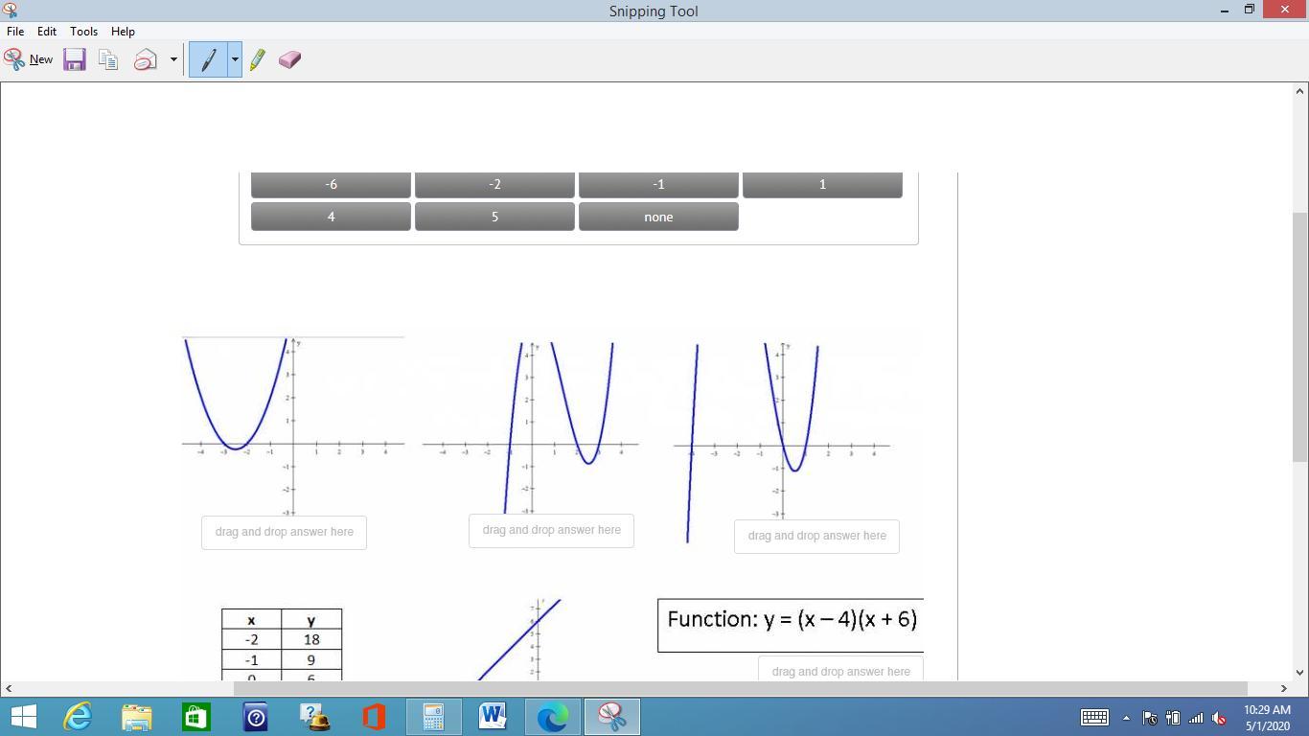Image resolution: width=1309 pixels, height=736 pixels.
Task: Click the horizontal scrollbar right arrow
Action: click(x=1284, y=688)
